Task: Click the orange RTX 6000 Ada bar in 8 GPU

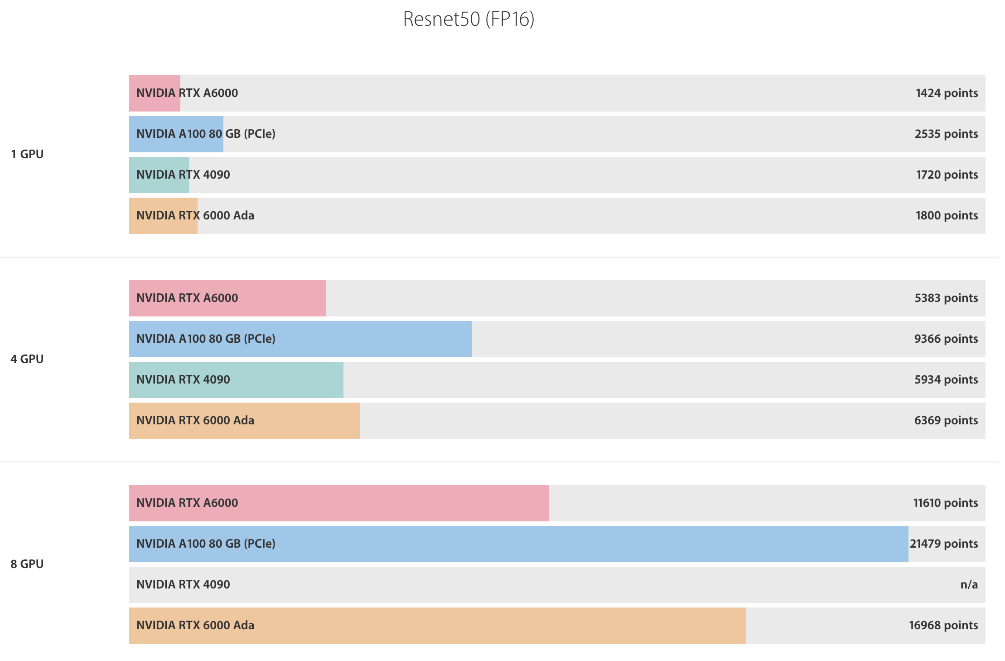Action: 437,626
